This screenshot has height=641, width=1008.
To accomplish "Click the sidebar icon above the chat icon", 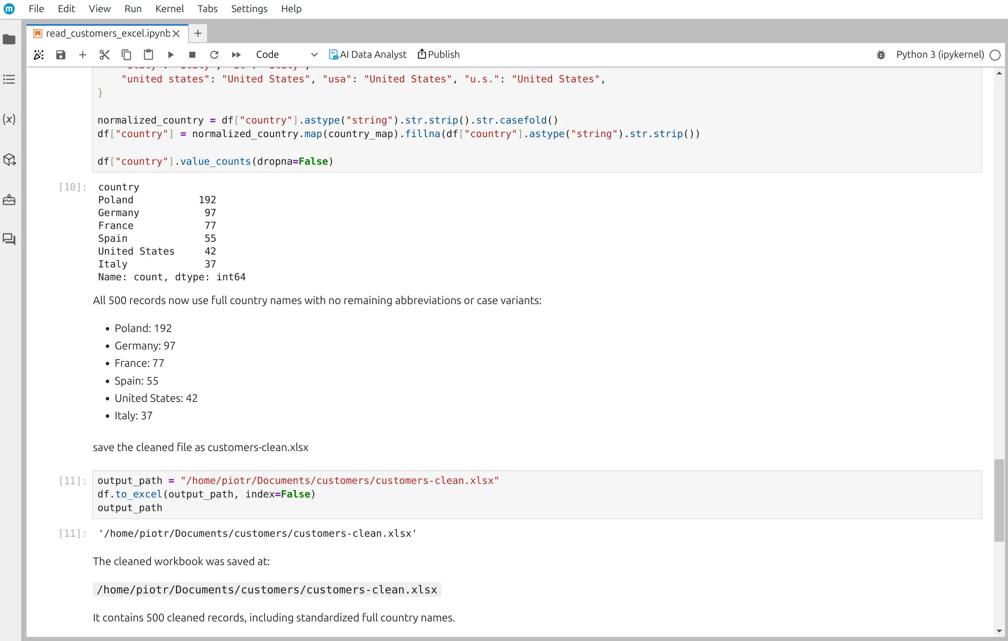I will point(9,199).
